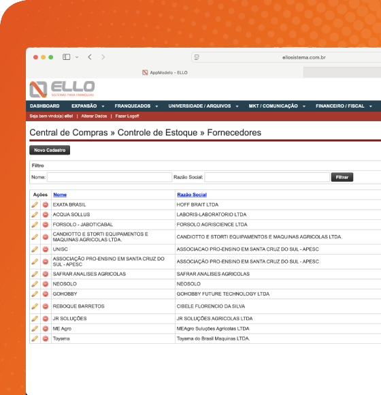Edit the EXATA BRASIL supplier pencil icon
The image size is (381, 395).
tap(35, 204)
